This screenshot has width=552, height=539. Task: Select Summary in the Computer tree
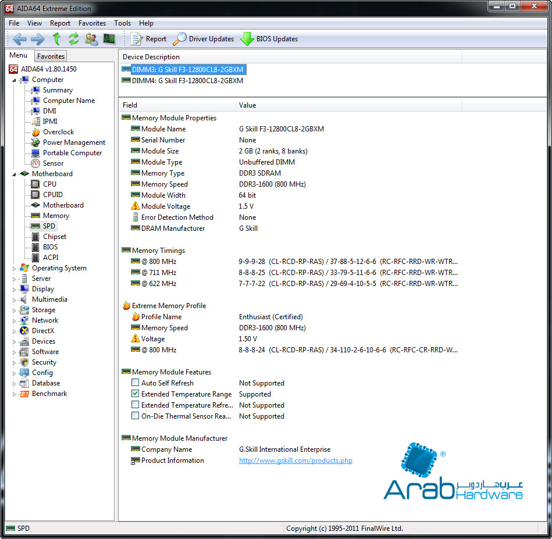[58, 90]
